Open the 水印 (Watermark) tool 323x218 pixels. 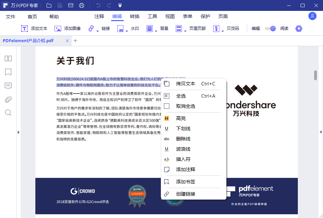135,29
